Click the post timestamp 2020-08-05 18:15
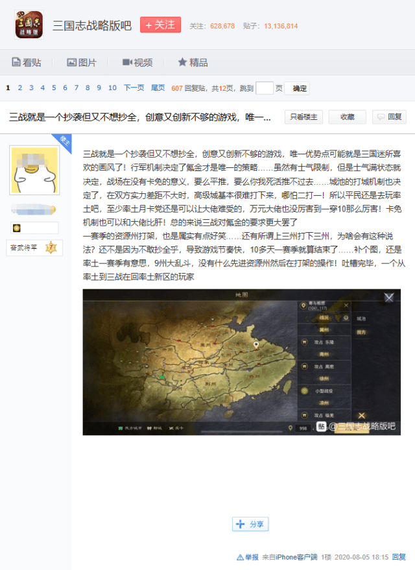The height and width of the screenshot is (570, 415). pos(361,557)
